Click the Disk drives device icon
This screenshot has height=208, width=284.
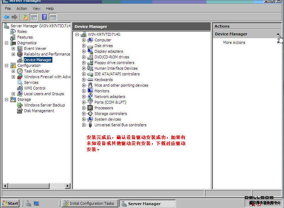pos(90,46)
